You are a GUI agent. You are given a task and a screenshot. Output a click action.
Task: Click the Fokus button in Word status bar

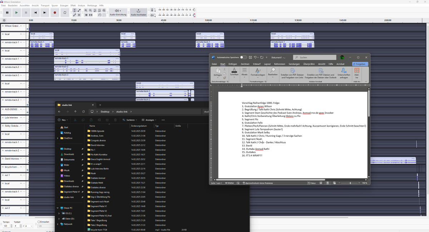[312, 183]
